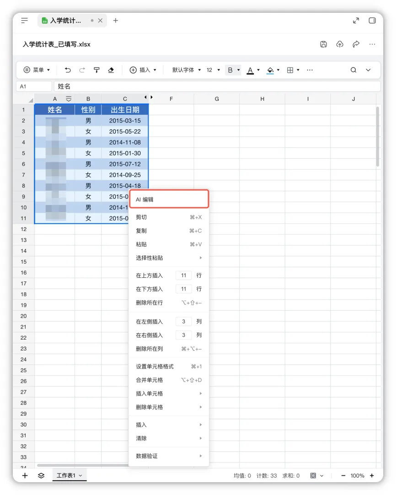
Task: Click the save disk icon
Action: pyautogui.click(x=324, y=44)
